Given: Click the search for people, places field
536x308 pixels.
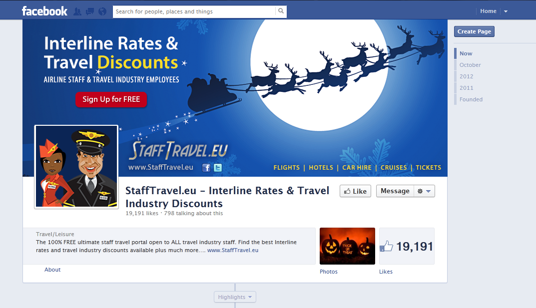Looking at the screenshot, I should pyautogui.click(x=194, y=11).
